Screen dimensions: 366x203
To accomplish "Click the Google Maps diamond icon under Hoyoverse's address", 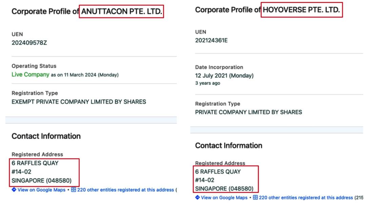I will tap(198, 198).
